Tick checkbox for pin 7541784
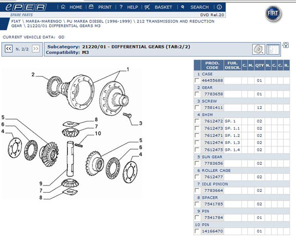 (197, 217)
